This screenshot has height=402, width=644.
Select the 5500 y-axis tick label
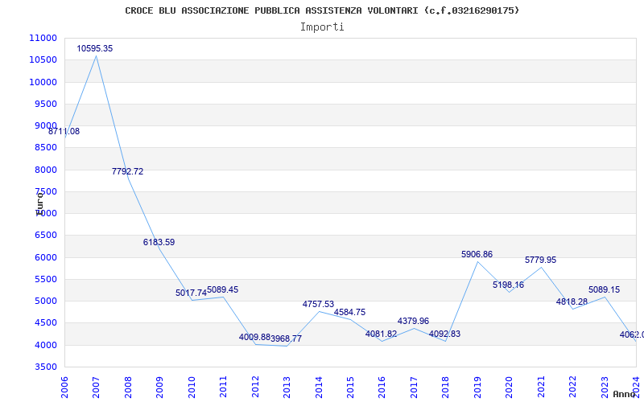click(45, 279)
